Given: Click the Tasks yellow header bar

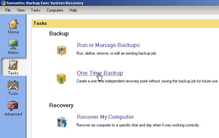Looking at the screenshot, I should tap(125, 23).
